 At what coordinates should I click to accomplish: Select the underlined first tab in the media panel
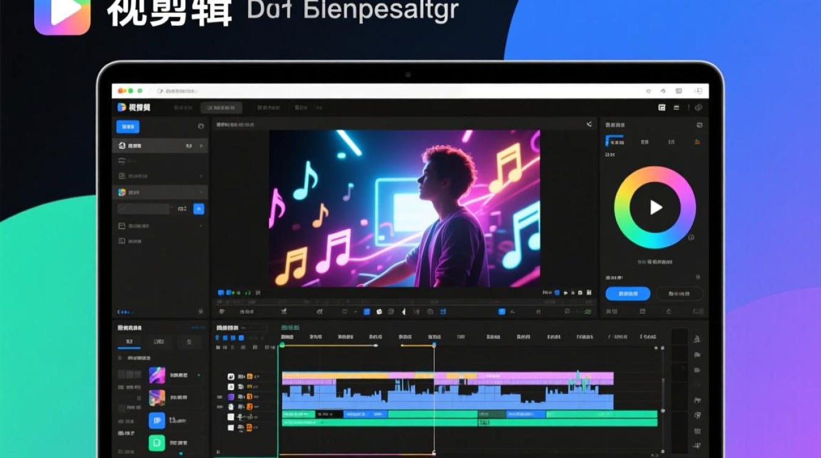(x=129, y=343)
